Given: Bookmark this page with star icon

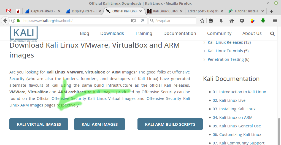Looking at the screenshot, I should [x=202, y=21].
